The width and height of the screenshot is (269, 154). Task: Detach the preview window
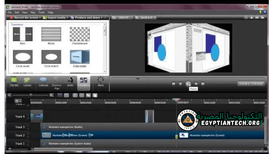tap(262, 17)
